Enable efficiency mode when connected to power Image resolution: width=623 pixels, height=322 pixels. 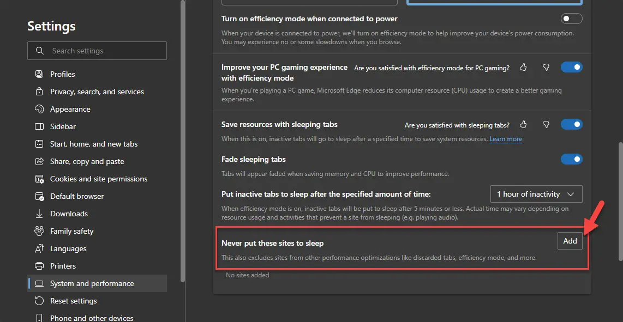pyautogui.click(x=571, y=19)
